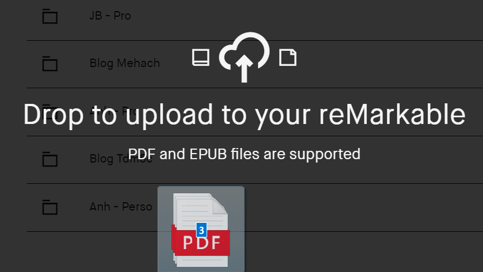
Task: Click the folder icon hidden behind the Drop heading
Action: (50, 111)
